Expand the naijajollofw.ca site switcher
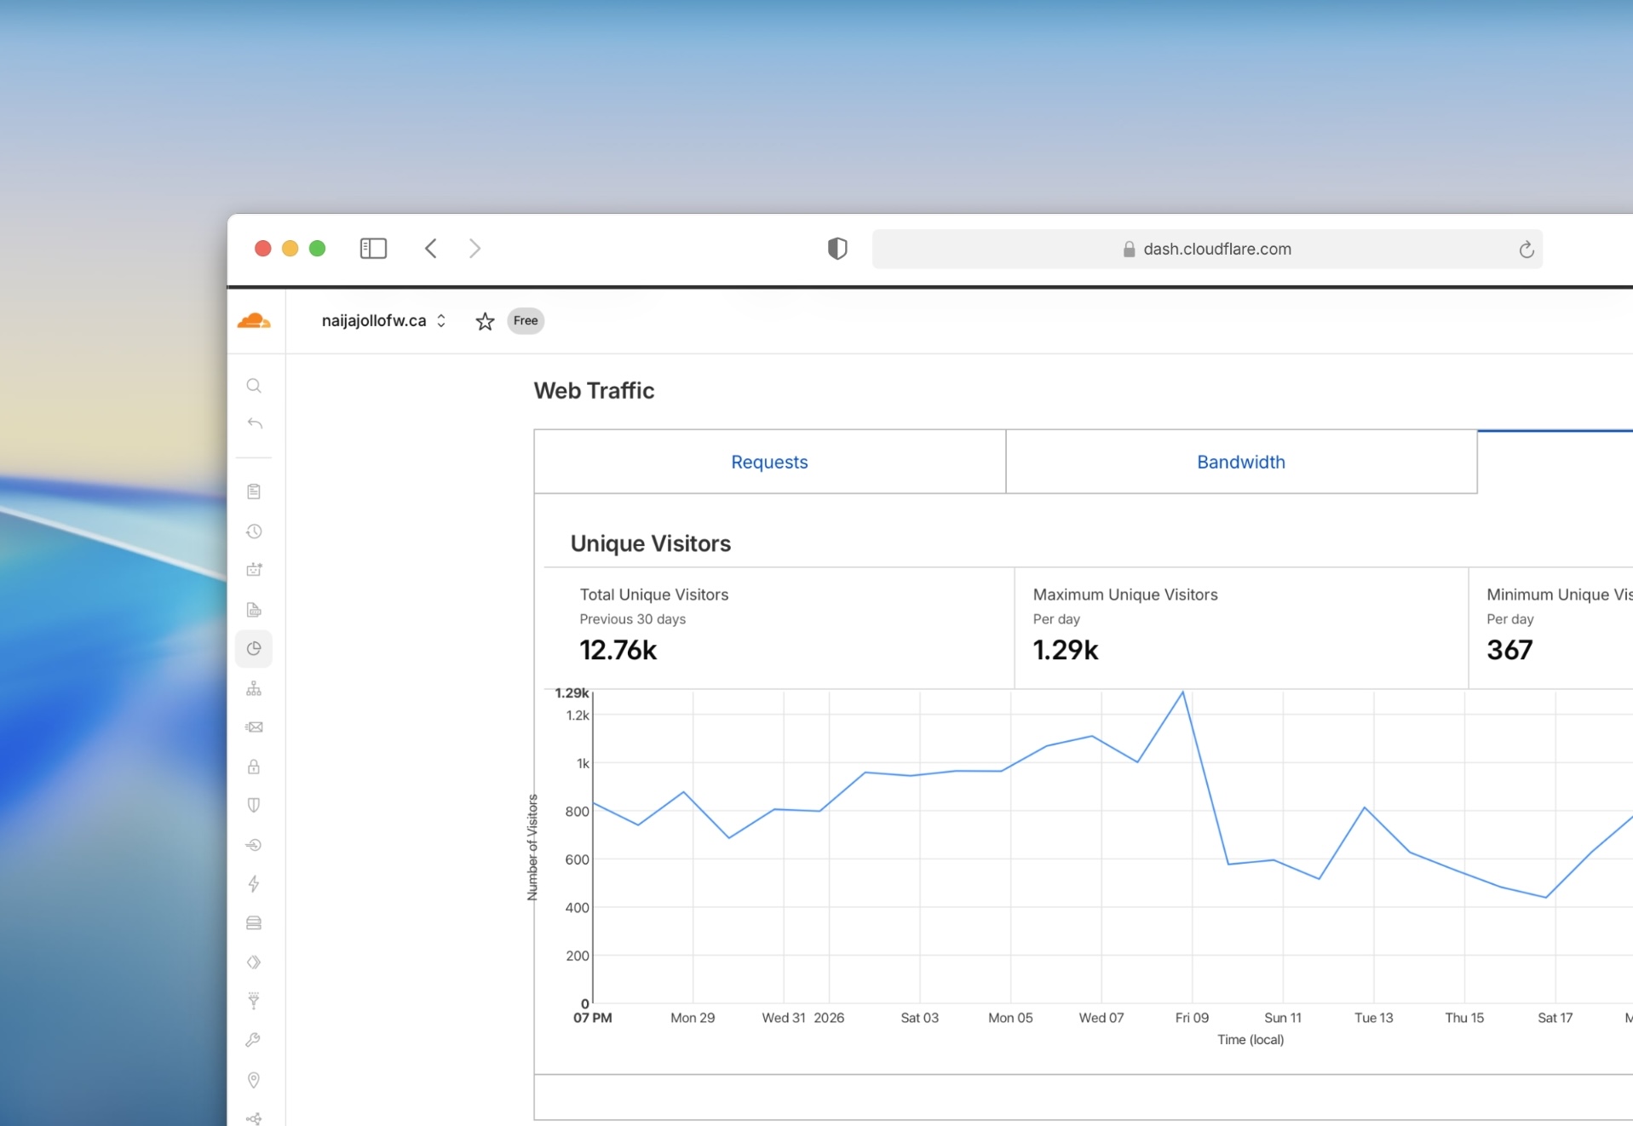 pos(441,321)
